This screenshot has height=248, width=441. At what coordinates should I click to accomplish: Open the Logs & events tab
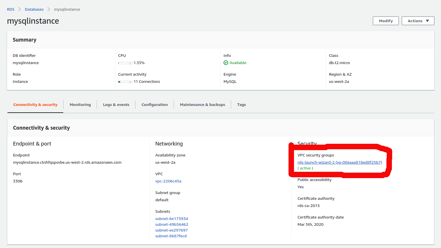pos(116,105)
